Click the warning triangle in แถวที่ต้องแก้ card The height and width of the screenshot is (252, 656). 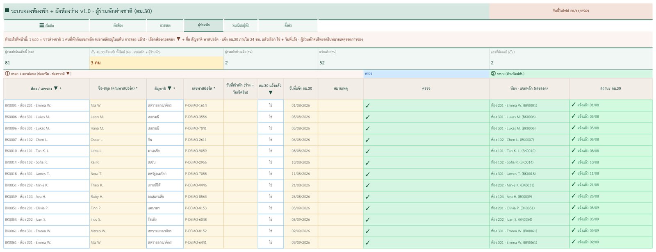pyautogui.click(x=511, y=52)
